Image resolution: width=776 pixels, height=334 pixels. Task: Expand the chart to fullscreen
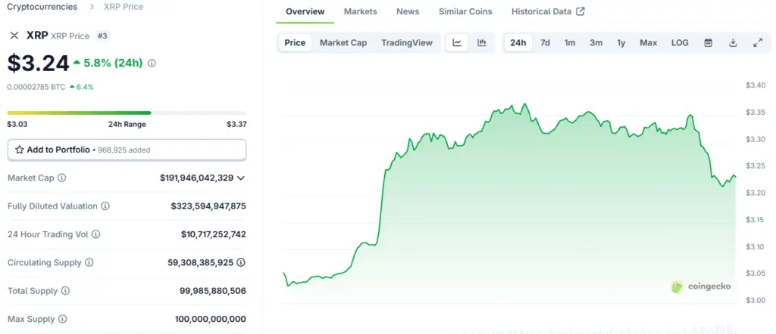pyautogui.click(x=758, y=43)
